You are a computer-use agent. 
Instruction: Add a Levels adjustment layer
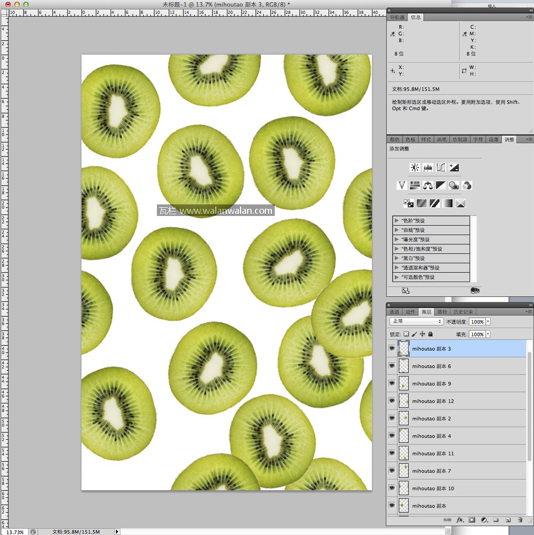coord(428,167)
